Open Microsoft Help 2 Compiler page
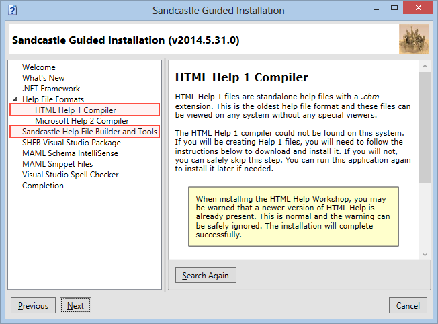This screenshot has height=324, width=438. (x=82, y=121)
